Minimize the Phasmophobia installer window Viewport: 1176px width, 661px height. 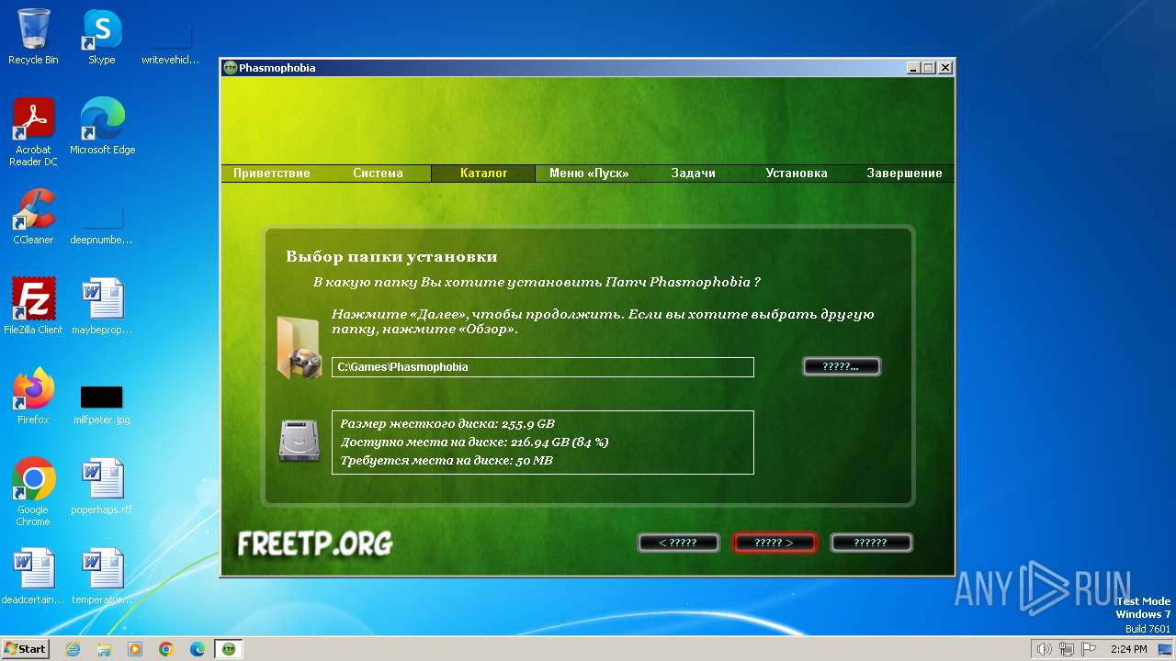click(x=913, y=68)
